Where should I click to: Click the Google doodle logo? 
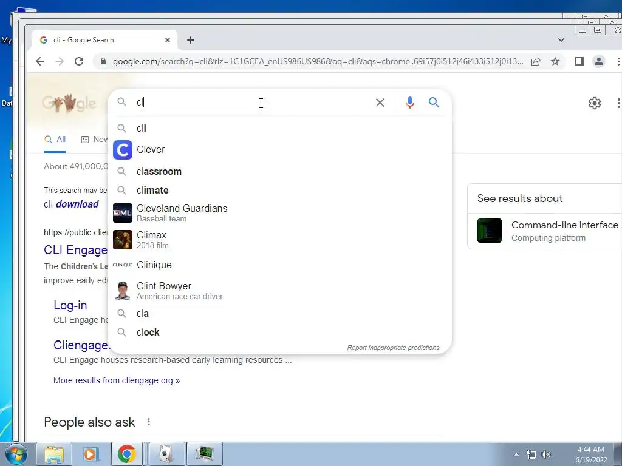[x=69, y=103]
